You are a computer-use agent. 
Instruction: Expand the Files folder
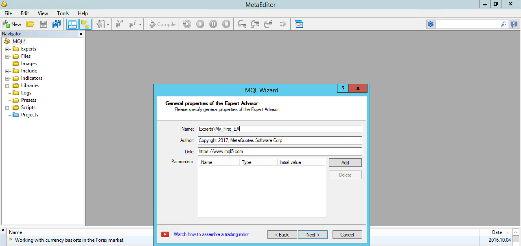point(7,56)
